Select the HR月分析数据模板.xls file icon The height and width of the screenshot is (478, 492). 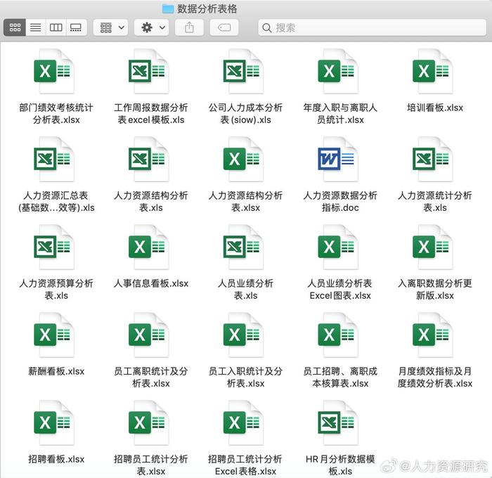tap(338, 423)
